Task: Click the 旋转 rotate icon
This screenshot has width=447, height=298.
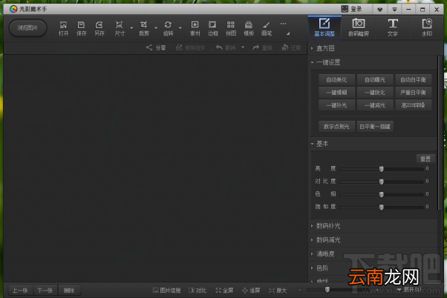Action: pos(168,28)
